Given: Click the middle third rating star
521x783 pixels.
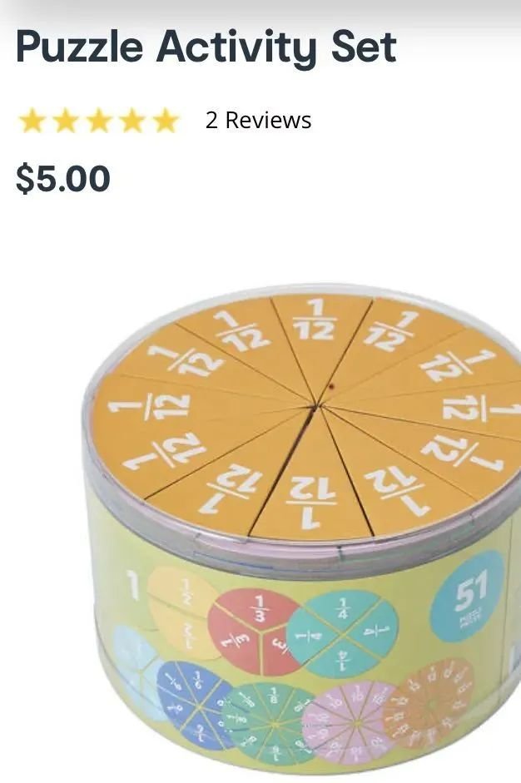Looking at the screenshot, I should pyautogui.click(x=99, y=121).
